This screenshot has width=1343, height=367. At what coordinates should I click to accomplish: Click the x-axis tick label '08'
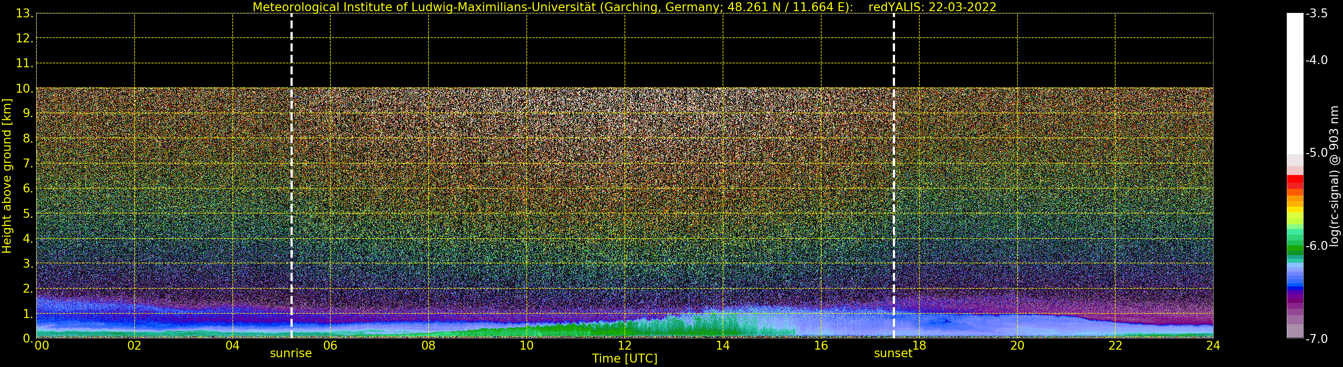pos(428,345)
